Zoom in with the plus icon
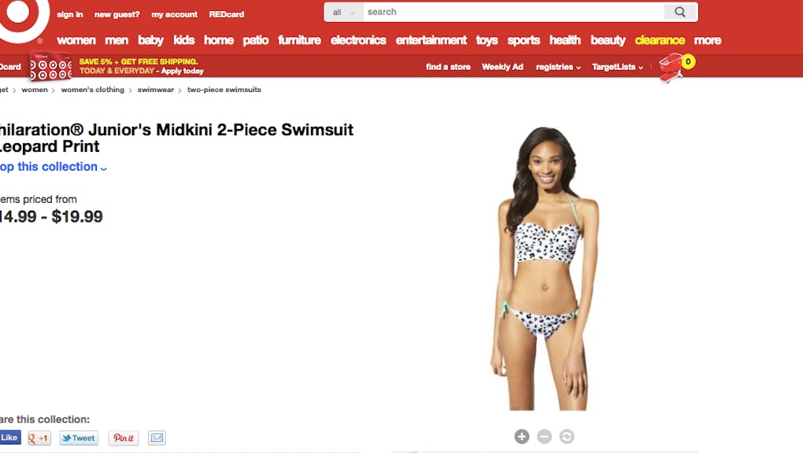Image resolution: width=803 pixels, height=453 pixels. (x=522, y=436)
